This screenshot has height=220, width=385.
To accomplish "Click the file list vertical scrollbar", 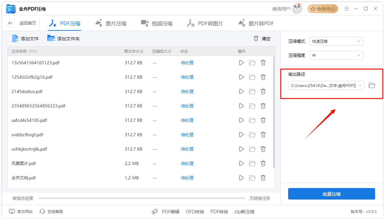I will point(274,112).
